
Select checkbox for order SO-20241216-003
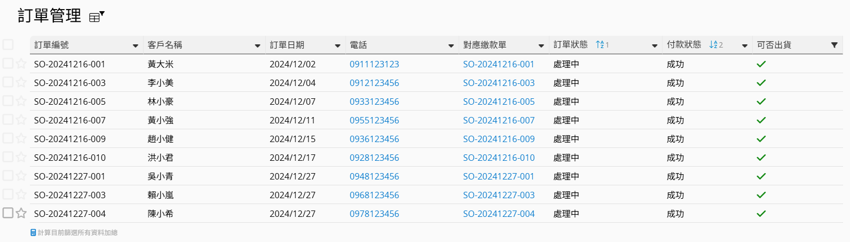tap(8, 82)
